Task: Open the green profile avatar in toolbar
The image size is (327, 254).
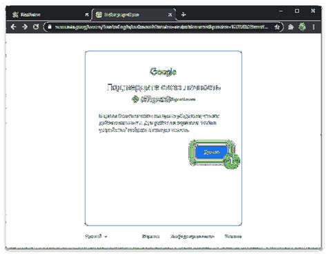Action: tap(302, 27)
